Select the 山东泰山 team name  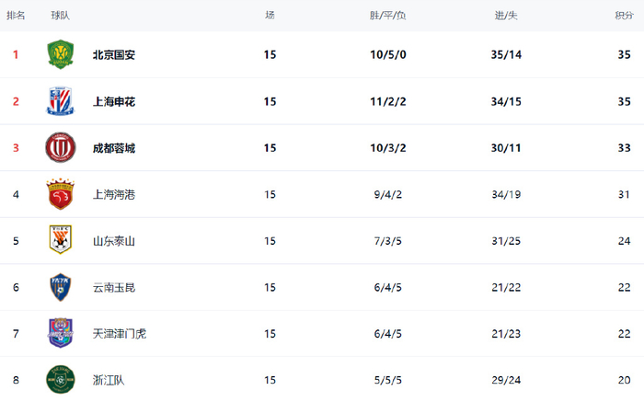pyautogui.click(x=114, y=241)
